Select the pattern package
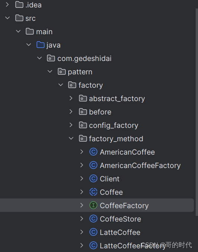 [x=80, y=72]
